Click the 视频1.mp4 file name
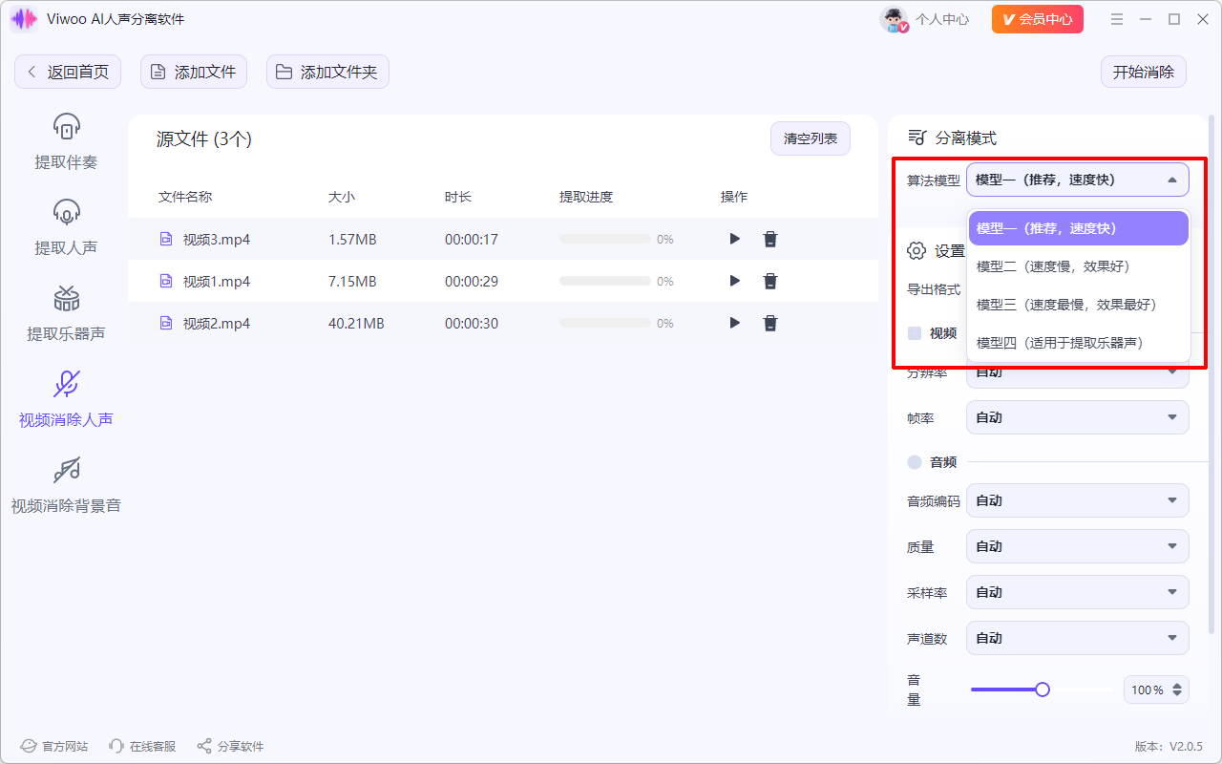 coord(217,281)
